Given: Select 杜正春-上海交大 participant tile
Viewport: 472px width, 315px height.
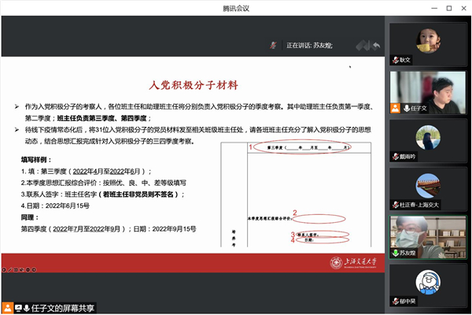Looking at the screenshot, I should pyautogui.click(x=425, y=187).
